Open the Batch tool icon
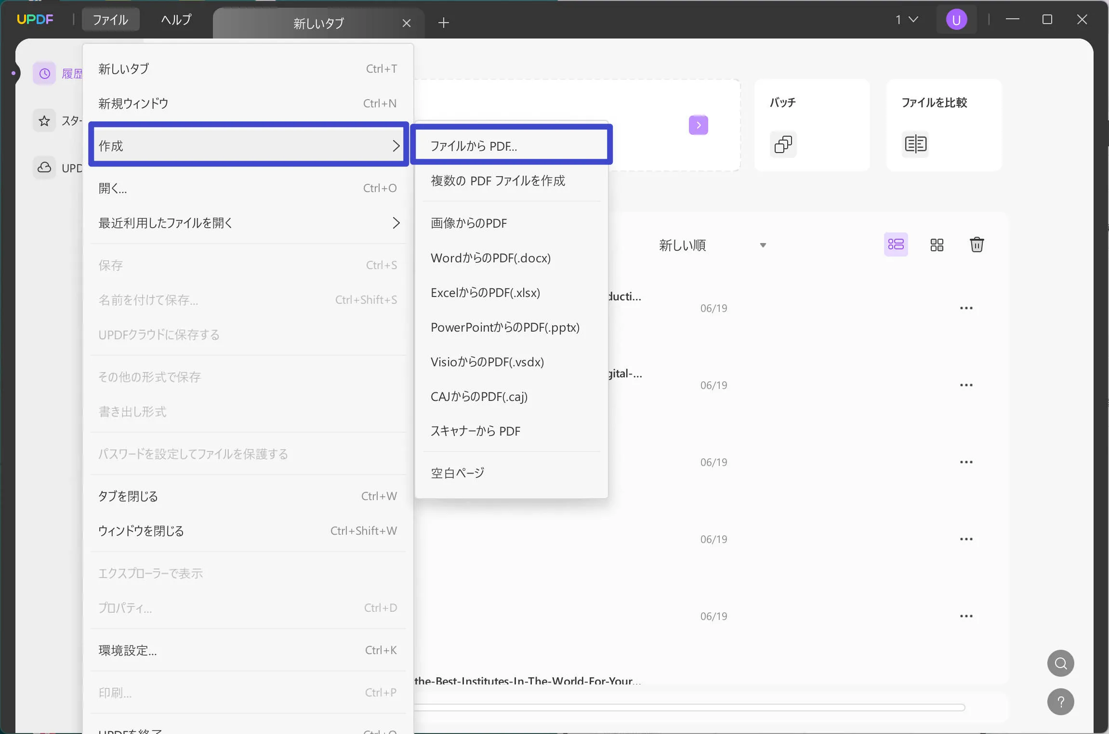 click(783, 144)
